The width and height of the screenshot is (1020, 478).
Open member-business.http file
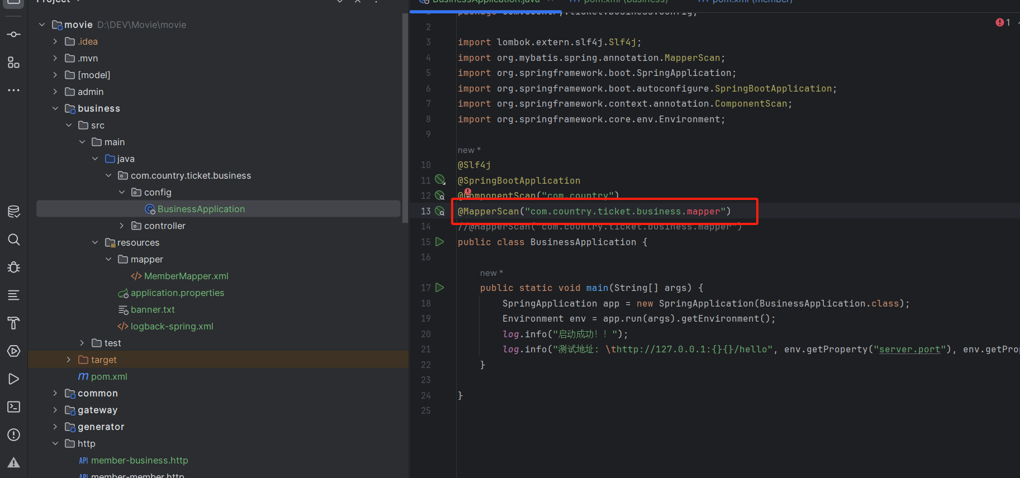(x=139, y=460)
